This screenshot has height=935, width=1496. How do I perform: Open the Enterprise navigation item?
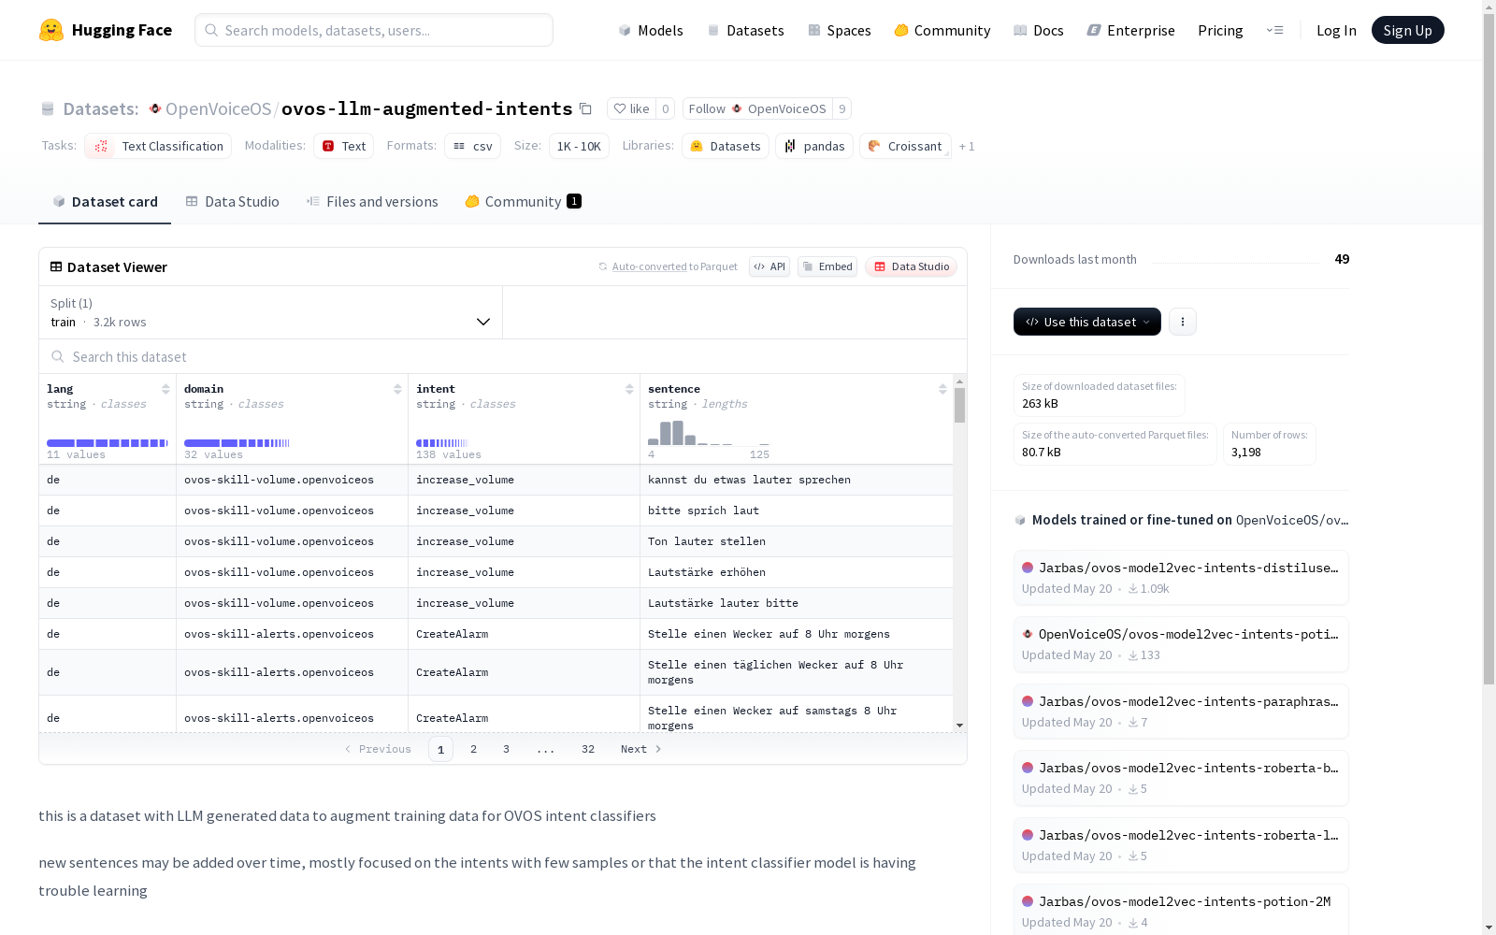coord(1130,30)
